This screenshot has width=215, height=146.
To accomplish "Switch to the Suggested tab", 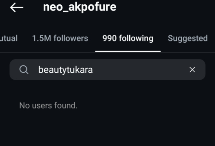I will point(187,38).
